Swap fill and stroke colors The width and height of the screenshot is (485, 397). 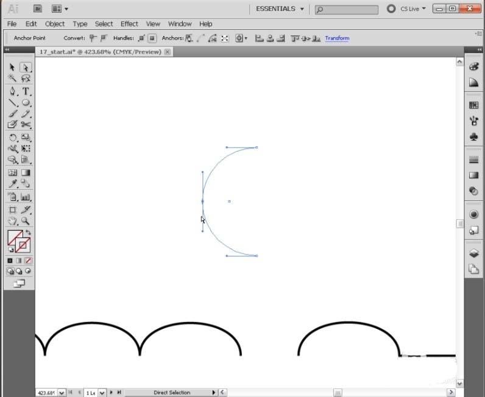(28, 233)
